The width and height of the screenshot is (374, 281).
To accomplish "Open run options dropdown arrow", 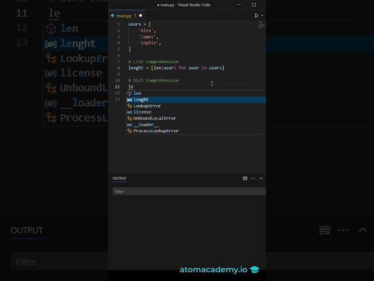I will pos(262,16).
